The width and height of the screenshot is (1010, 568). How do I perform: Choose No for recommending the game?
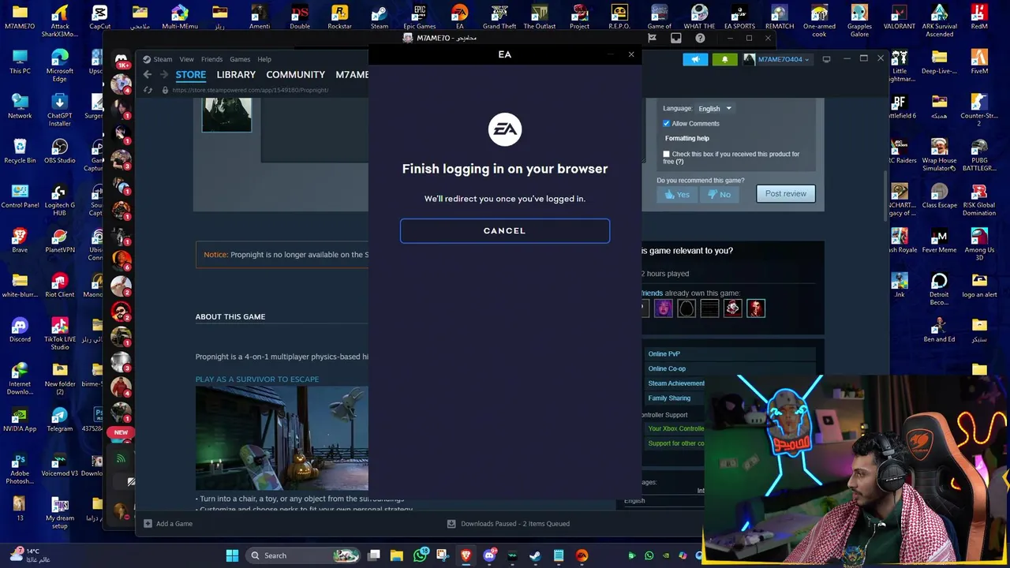[x=719, y=194]
